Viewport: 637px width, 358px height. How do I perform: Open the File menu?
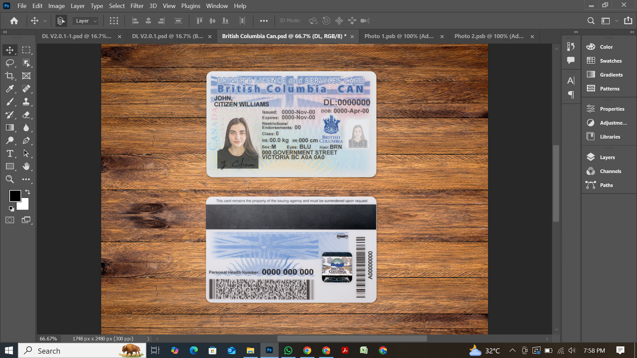22,6
